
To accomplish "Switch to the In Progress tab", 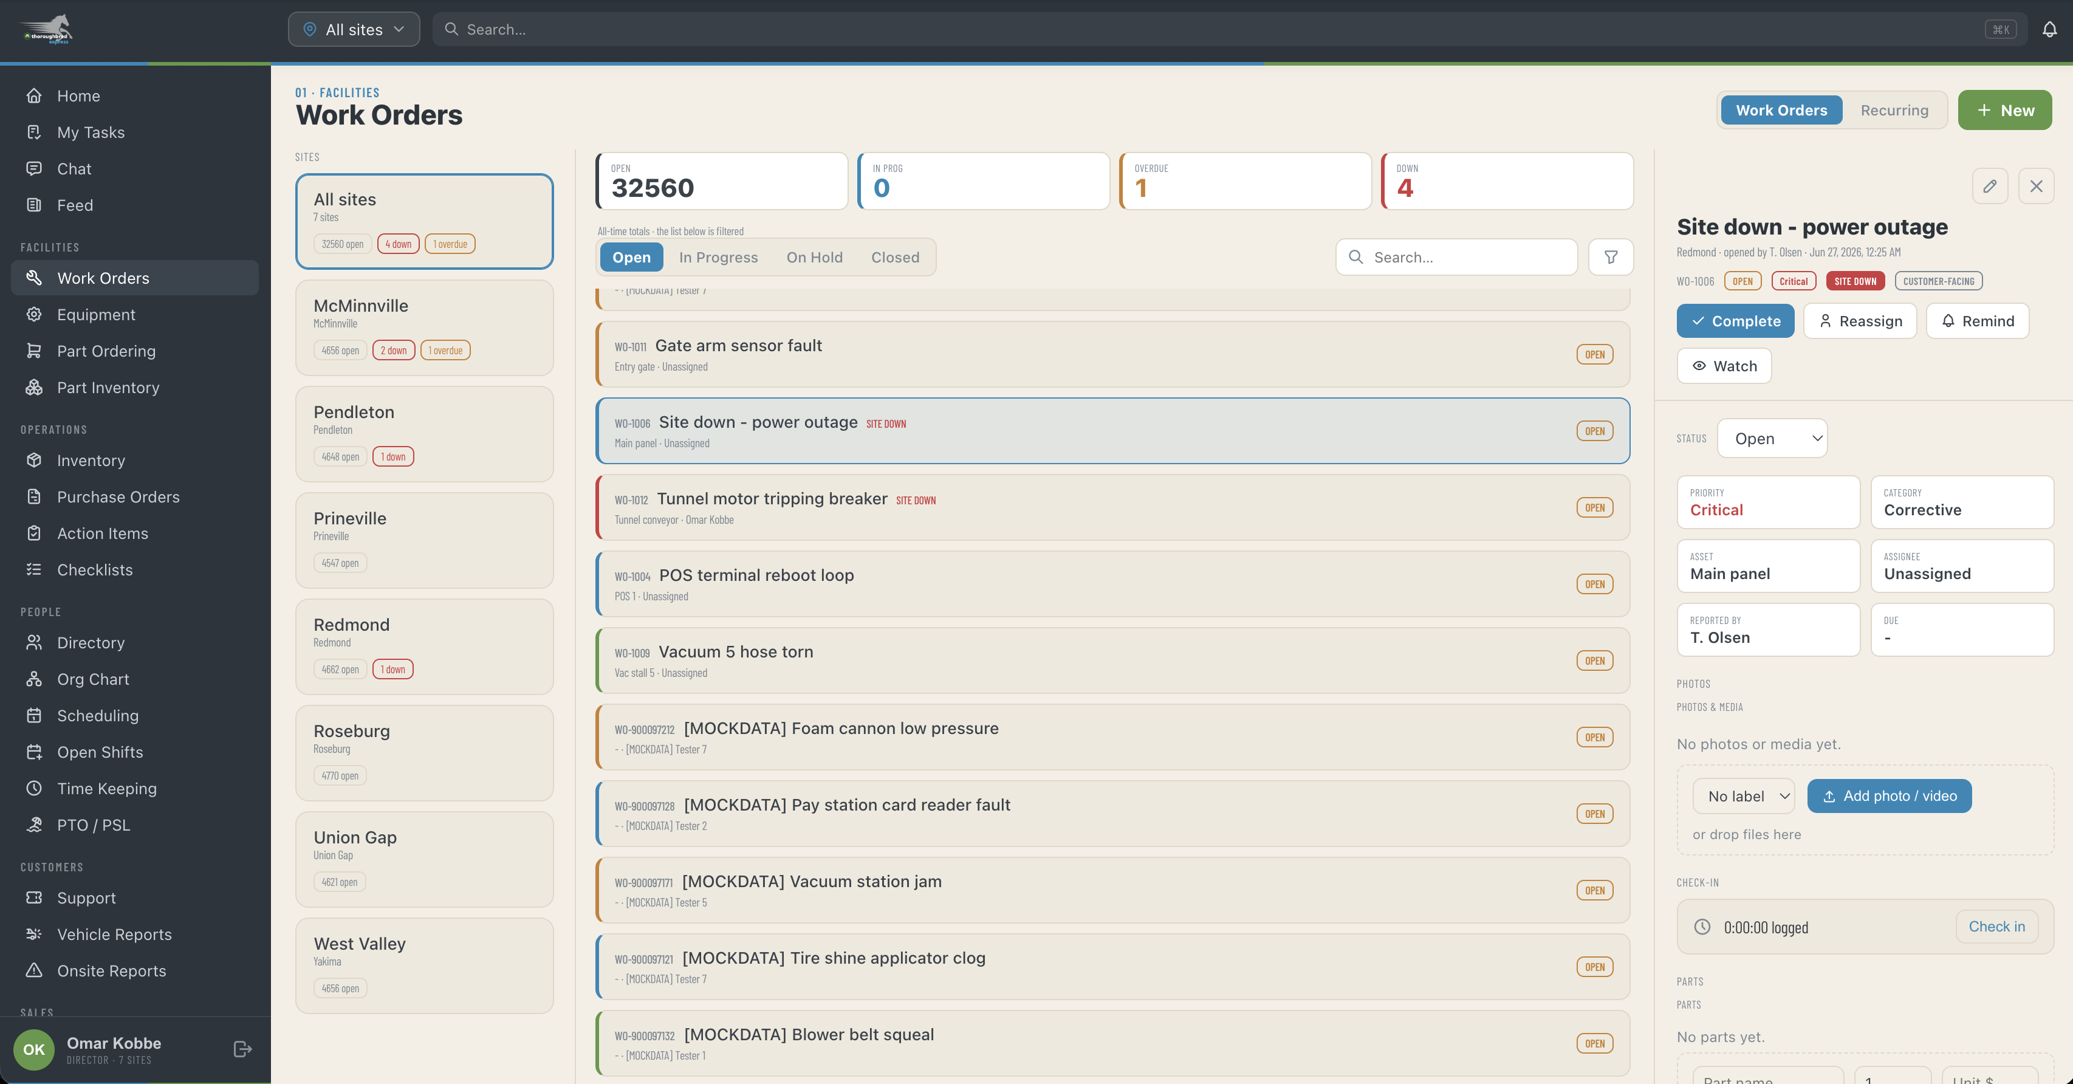I will (718, 258).
